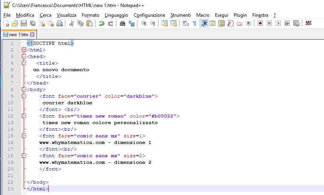Create a new document with New icon
Viewport: 324px width, 195px height.
pyautogui.click(x=6, y=23)
